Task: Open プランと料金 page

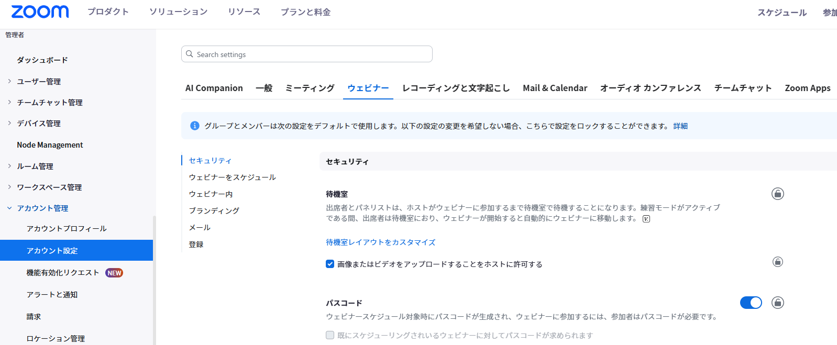Action: click(305, 12)
